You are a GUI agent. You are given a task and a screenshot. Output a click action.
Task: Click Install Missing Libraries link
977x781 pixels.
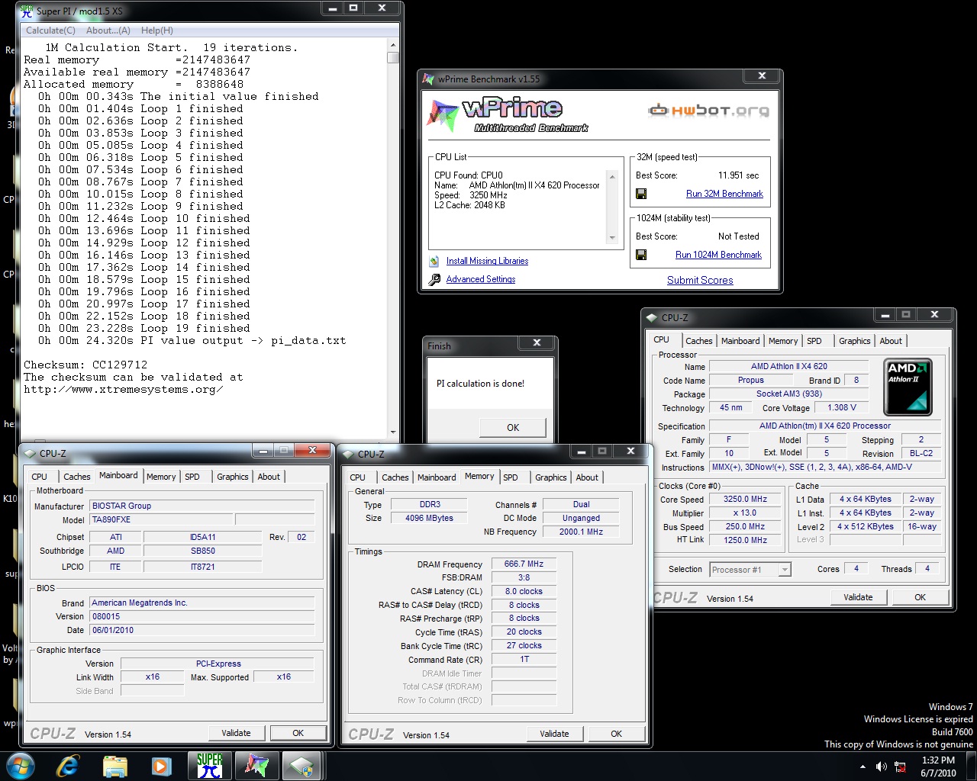487,261
